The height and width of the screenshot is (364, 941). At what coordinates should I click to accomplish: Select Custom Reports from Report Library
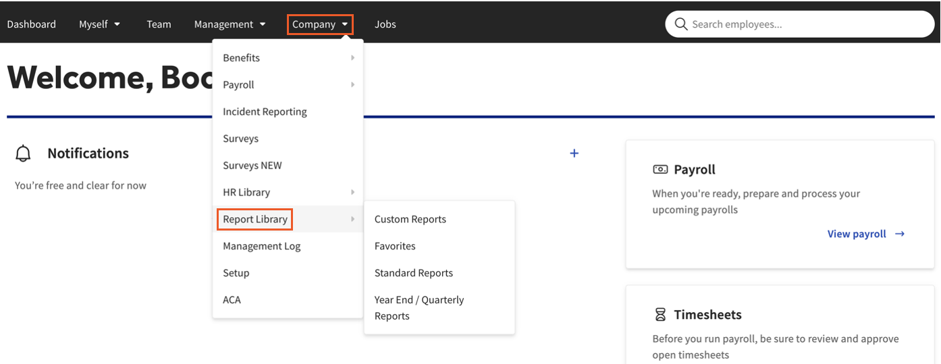410,219
